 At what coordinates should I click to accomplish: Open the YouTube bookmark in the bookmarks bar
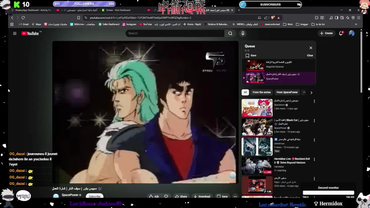pyautogui.click(x=145, y=24)
